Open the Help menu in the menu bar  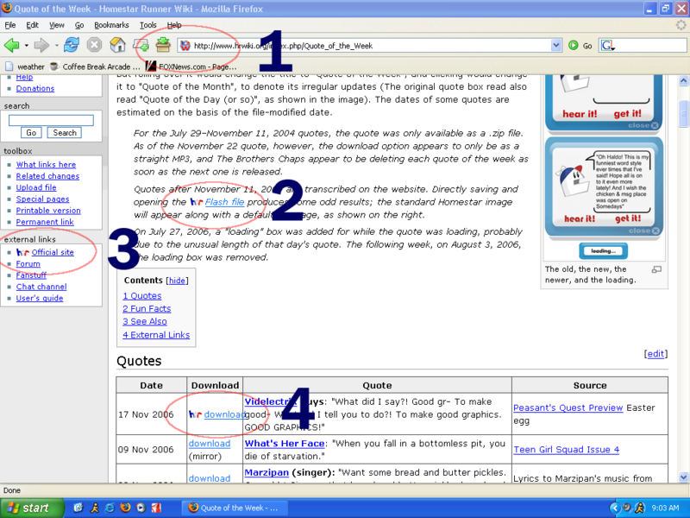pyautogui.click(x=174, y=25)
